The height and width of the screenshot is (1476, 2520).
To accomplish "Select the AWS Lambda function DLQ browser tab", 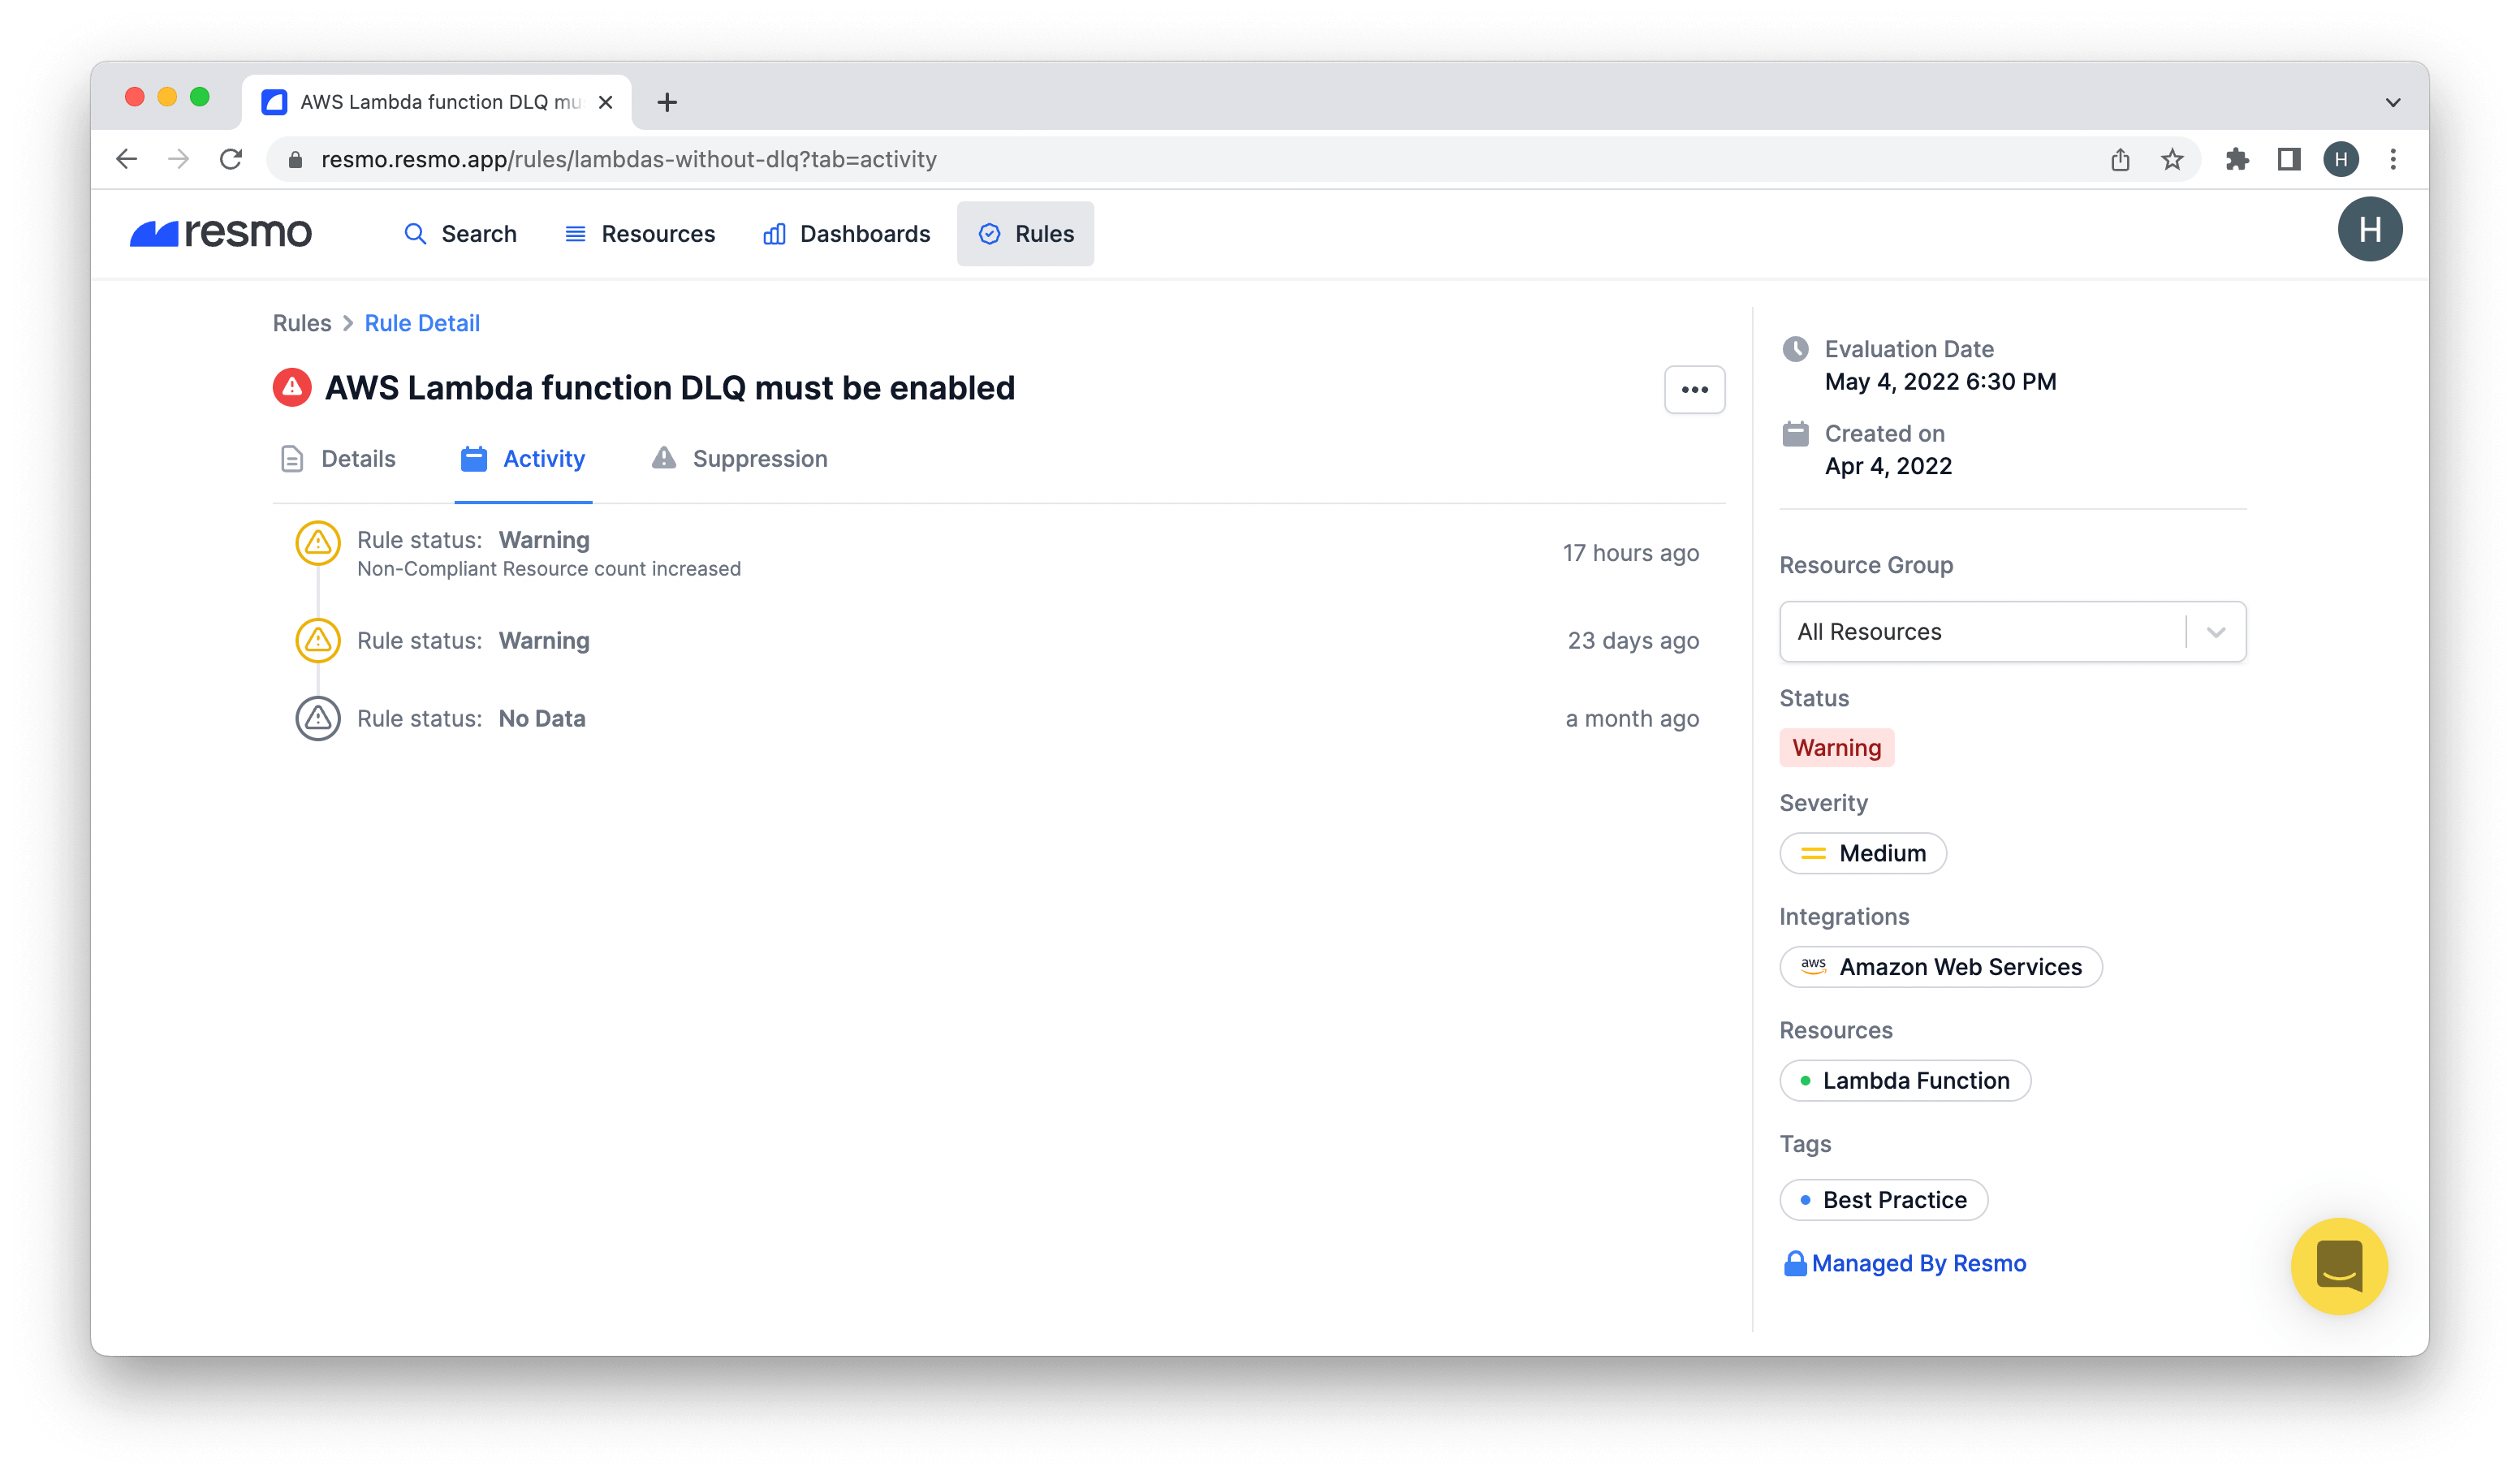I will [x=437, y=102].
